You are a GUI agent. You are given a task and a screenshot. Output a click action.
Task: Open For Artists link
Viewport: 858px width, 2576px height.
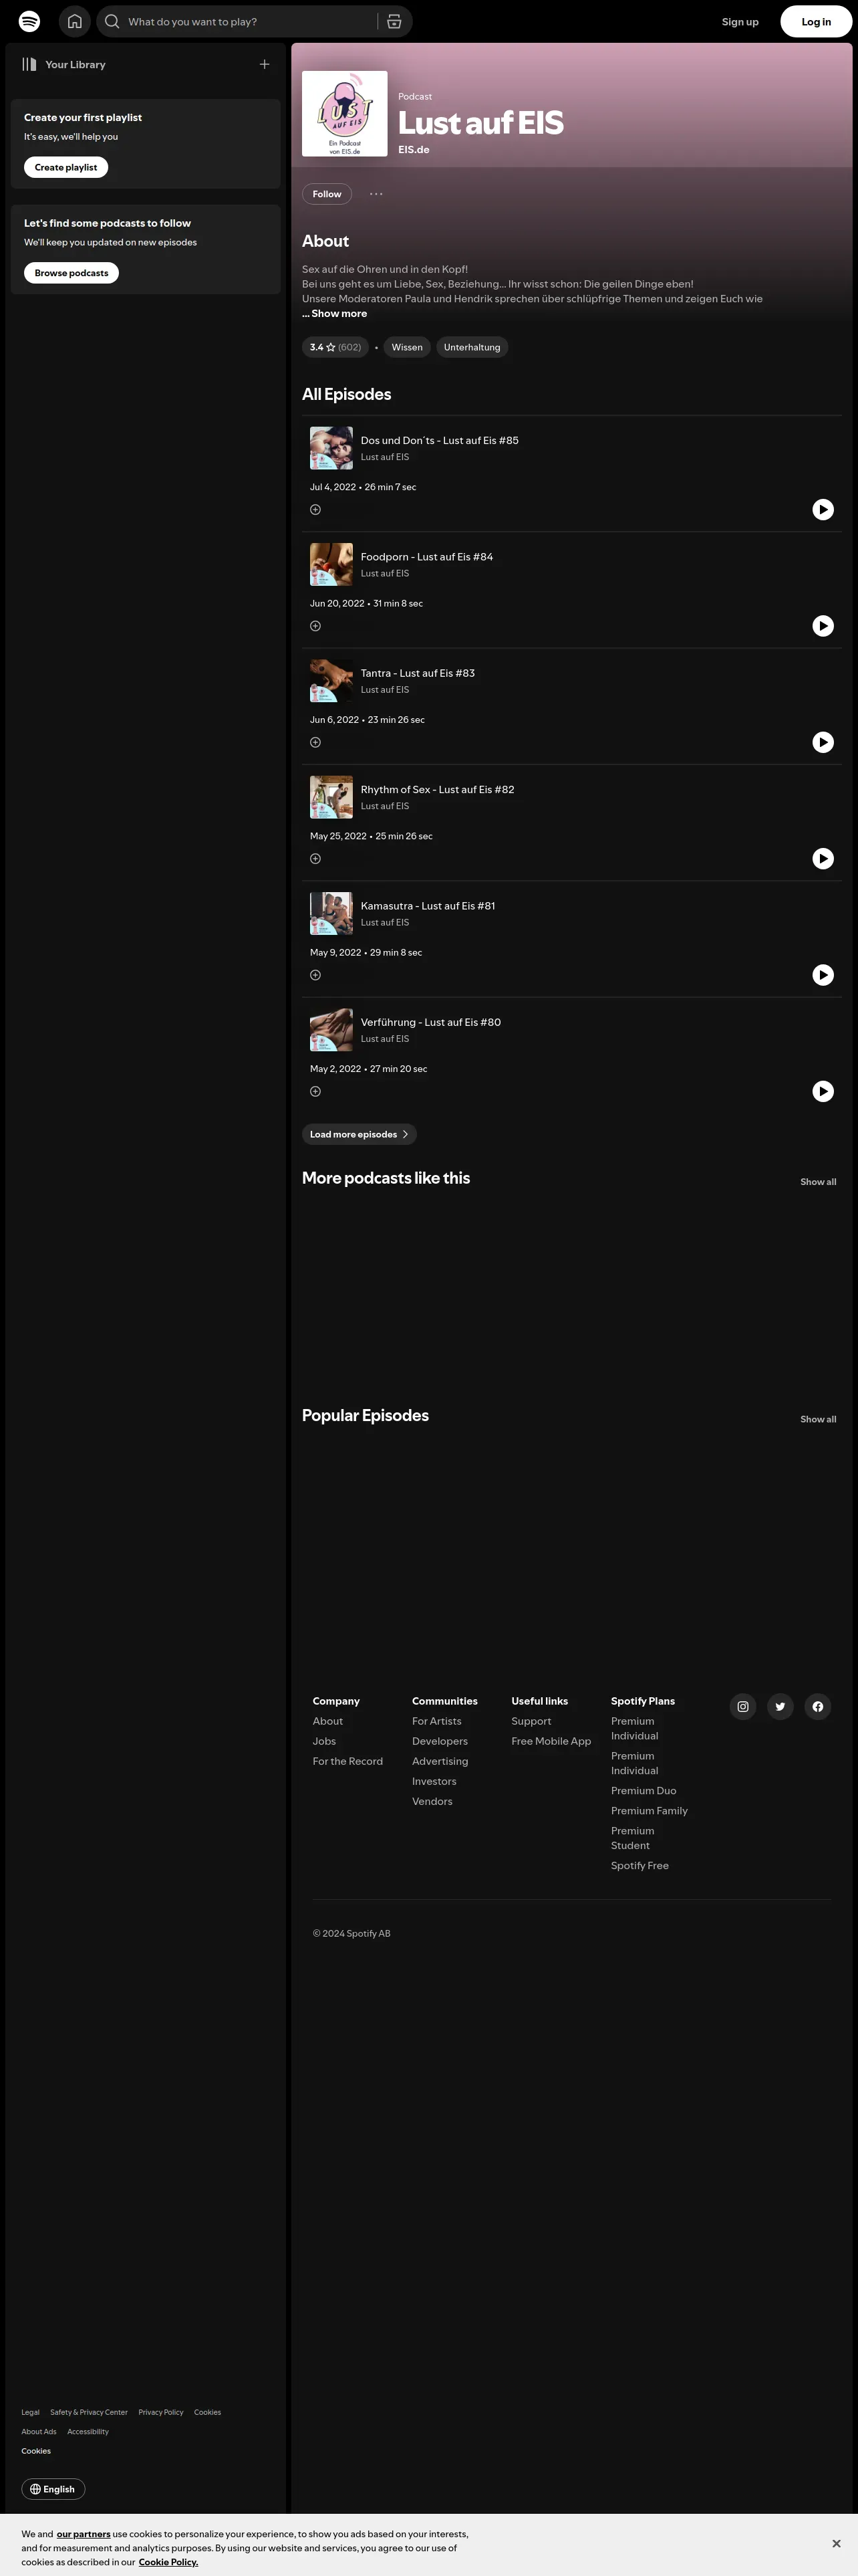(436, 1721)
